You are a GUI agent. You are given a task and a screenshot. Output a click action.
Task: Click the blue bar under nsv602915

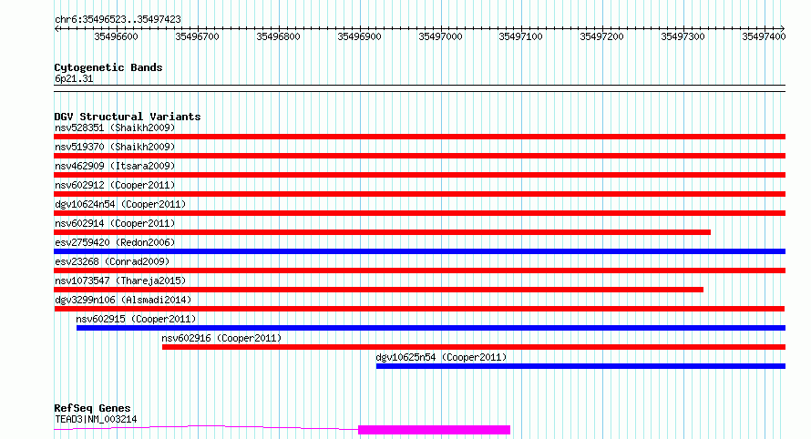click(x=431, y=328)
